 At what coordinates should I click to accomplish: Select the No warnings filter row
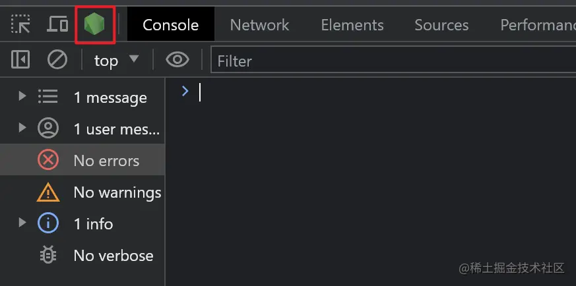117,192
